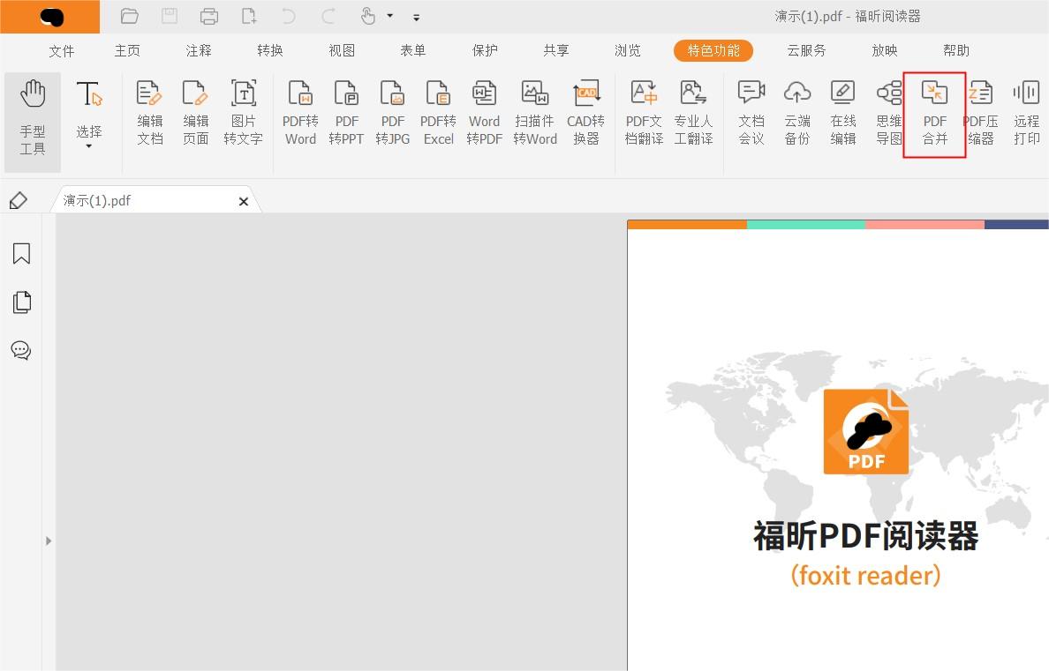
Task: Switch to the 云服务 ribbon tab
Action: pos(805,50)
